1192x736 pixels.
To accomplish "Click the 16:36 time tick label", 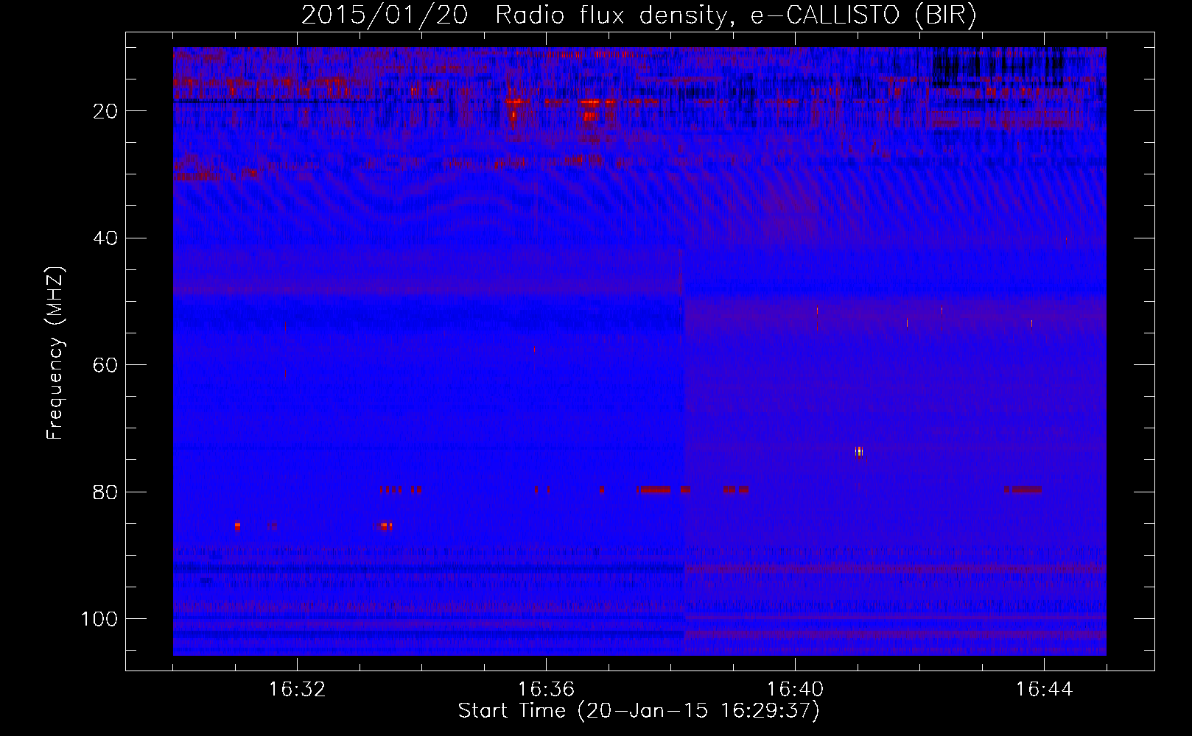I will pyautogui.click(x=546, y=690).
